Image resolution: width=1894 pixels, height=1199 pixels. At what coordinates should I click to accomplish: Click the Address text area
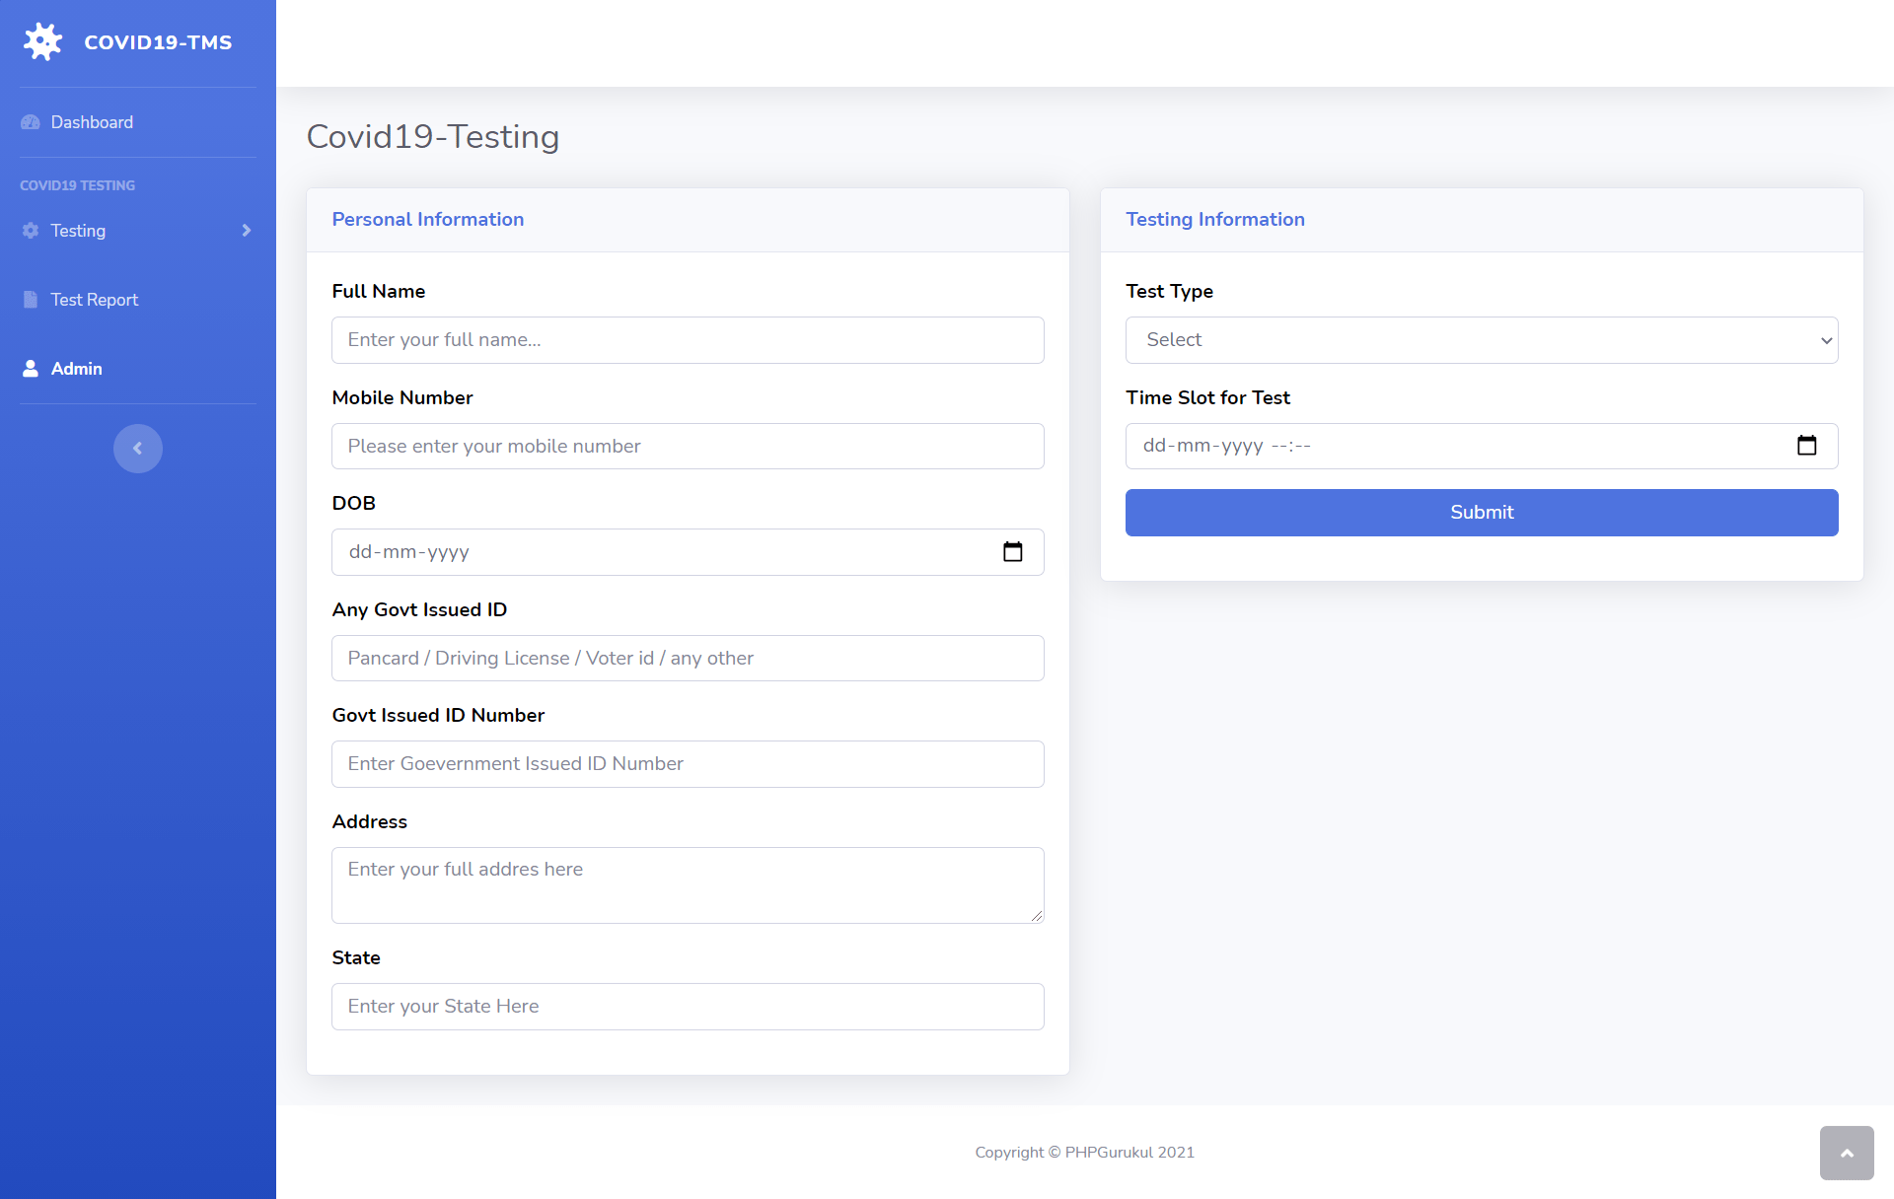pos(688,885)
